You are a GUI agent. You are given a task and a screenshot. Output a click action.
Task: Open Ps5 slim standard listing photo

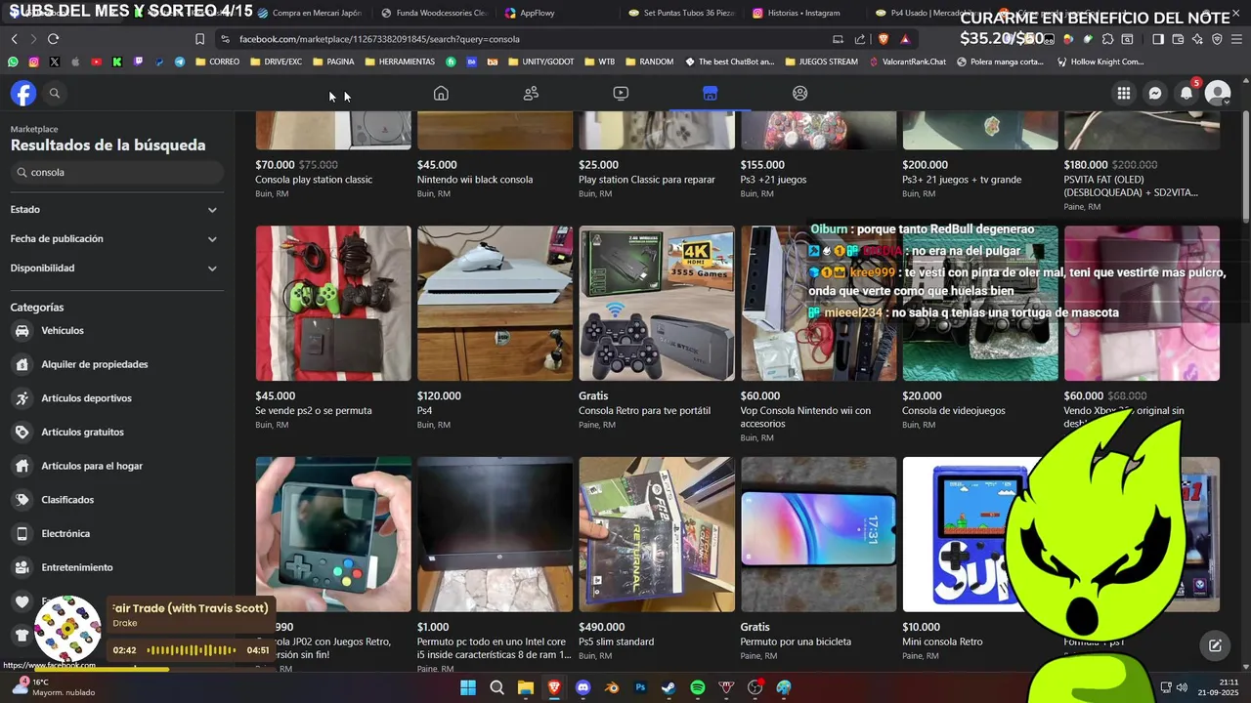point(657,534)
